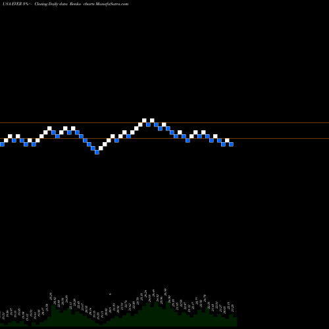Image resolution: width=329 pixels, height=329 pixels.
Task: Click the final blue brick ending the Renko series
Action: [x=231, y=144]
